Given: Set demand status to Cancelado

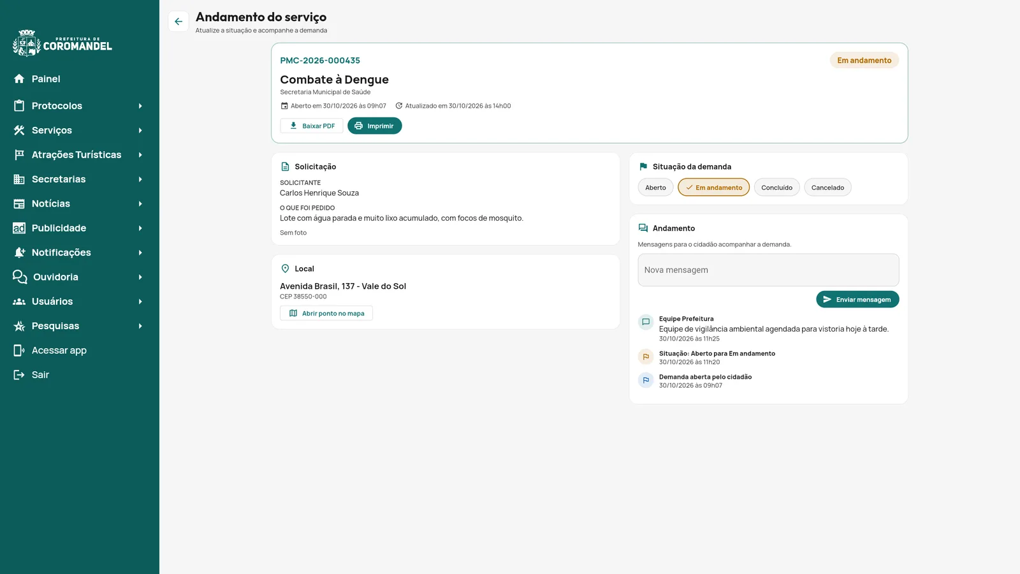Looking at the screenshot, I should (x=827, y=188).
